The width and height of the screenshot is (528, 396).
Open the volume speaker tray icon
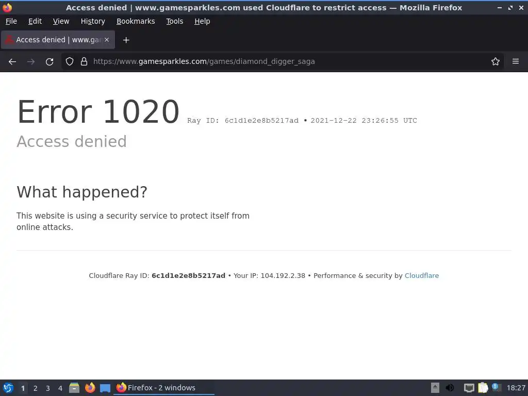[x=450, y=388]
